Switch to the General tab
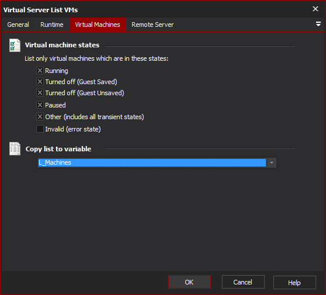 coord(18,25)
